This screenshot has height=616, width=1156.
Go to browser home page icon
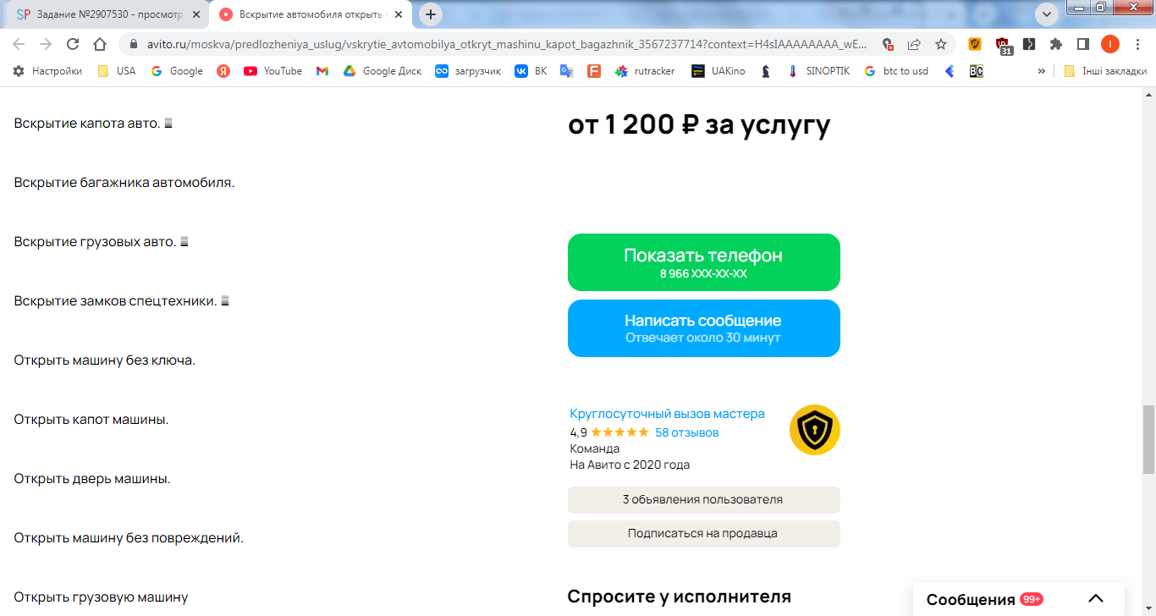[x=100, y=45]
